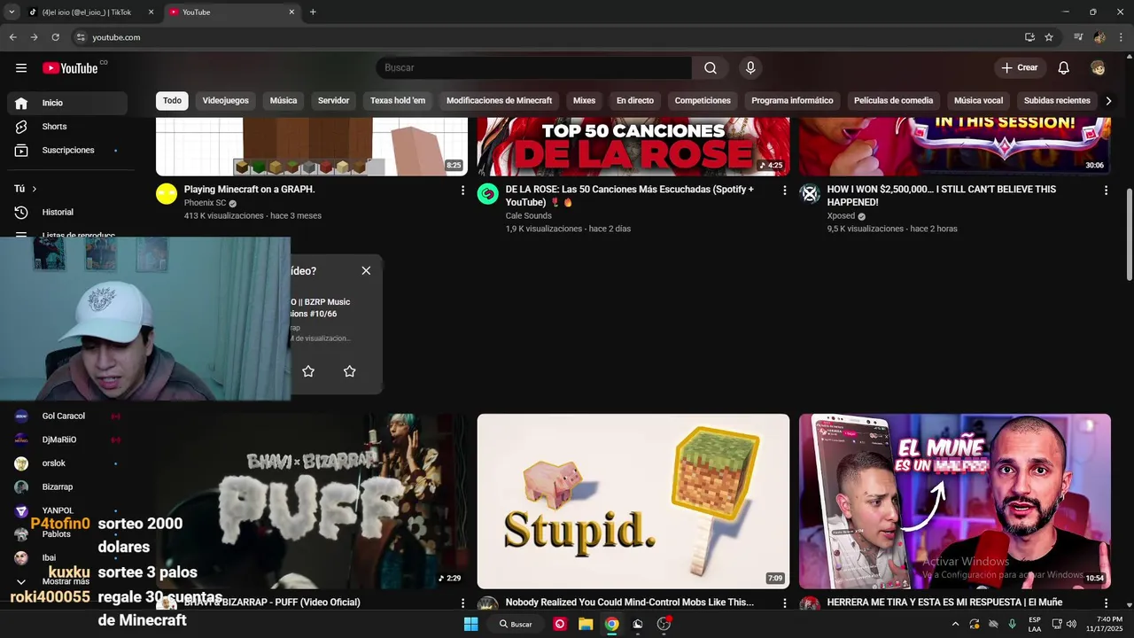Click the Cale Sounds green channel avatar
Screen dimensions: 1134x638
tap(488, 194)
